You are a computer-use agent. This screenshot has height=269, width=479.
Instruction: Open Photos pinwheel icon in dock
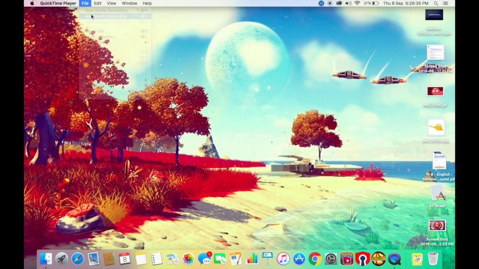click(x=188, y=259)
